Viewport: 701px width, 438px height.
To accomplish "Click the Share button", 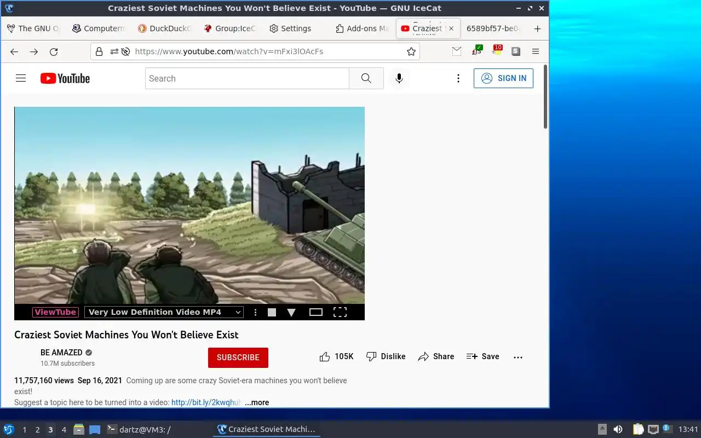I will coord(436,356).
